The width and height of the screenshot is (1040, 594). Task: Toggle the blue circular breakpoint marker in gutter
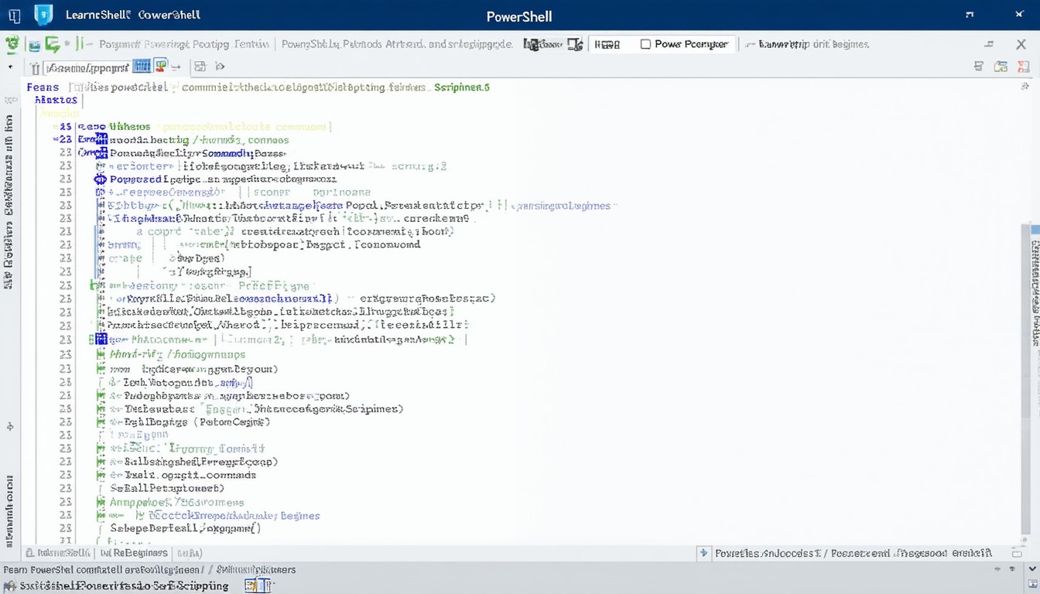[x=100, y=179]
